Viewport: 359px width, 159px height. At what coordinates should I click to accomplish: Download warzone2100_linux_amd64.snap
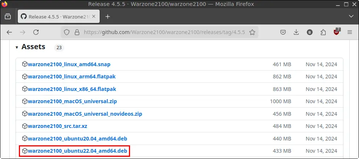click(x=69, y=64)
